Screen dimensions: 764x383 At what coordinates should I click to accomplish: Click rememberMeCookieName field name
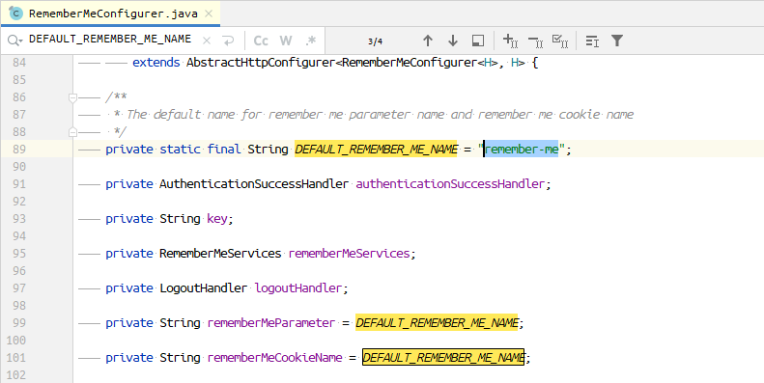[x=275, y=357]
